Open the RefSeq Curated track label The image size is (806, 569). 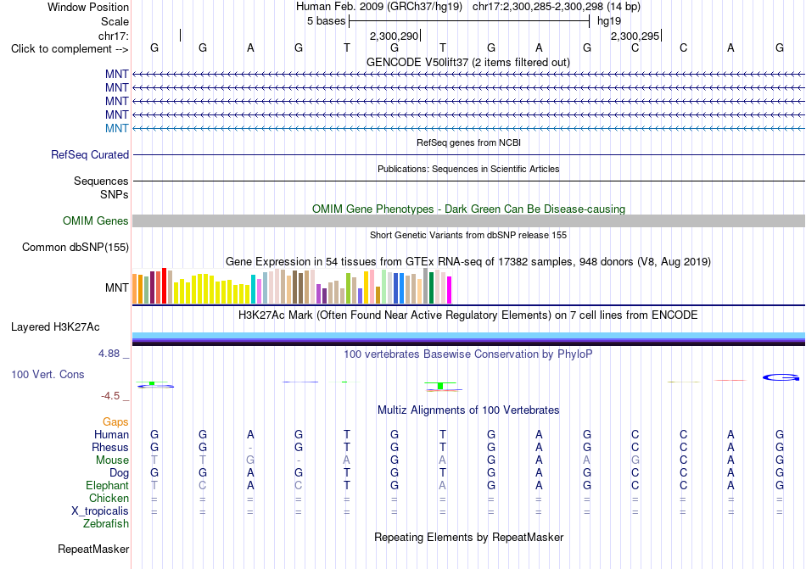click(90, 154)
